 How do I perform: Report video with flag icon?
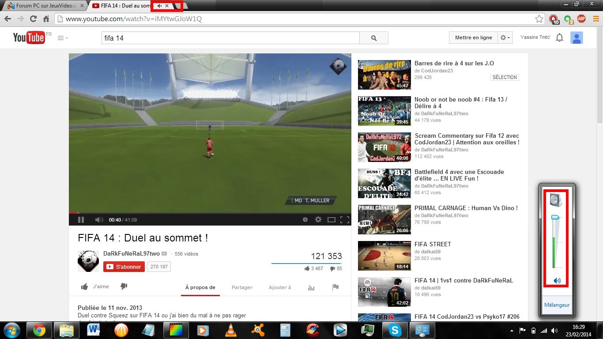click(335, 287)
